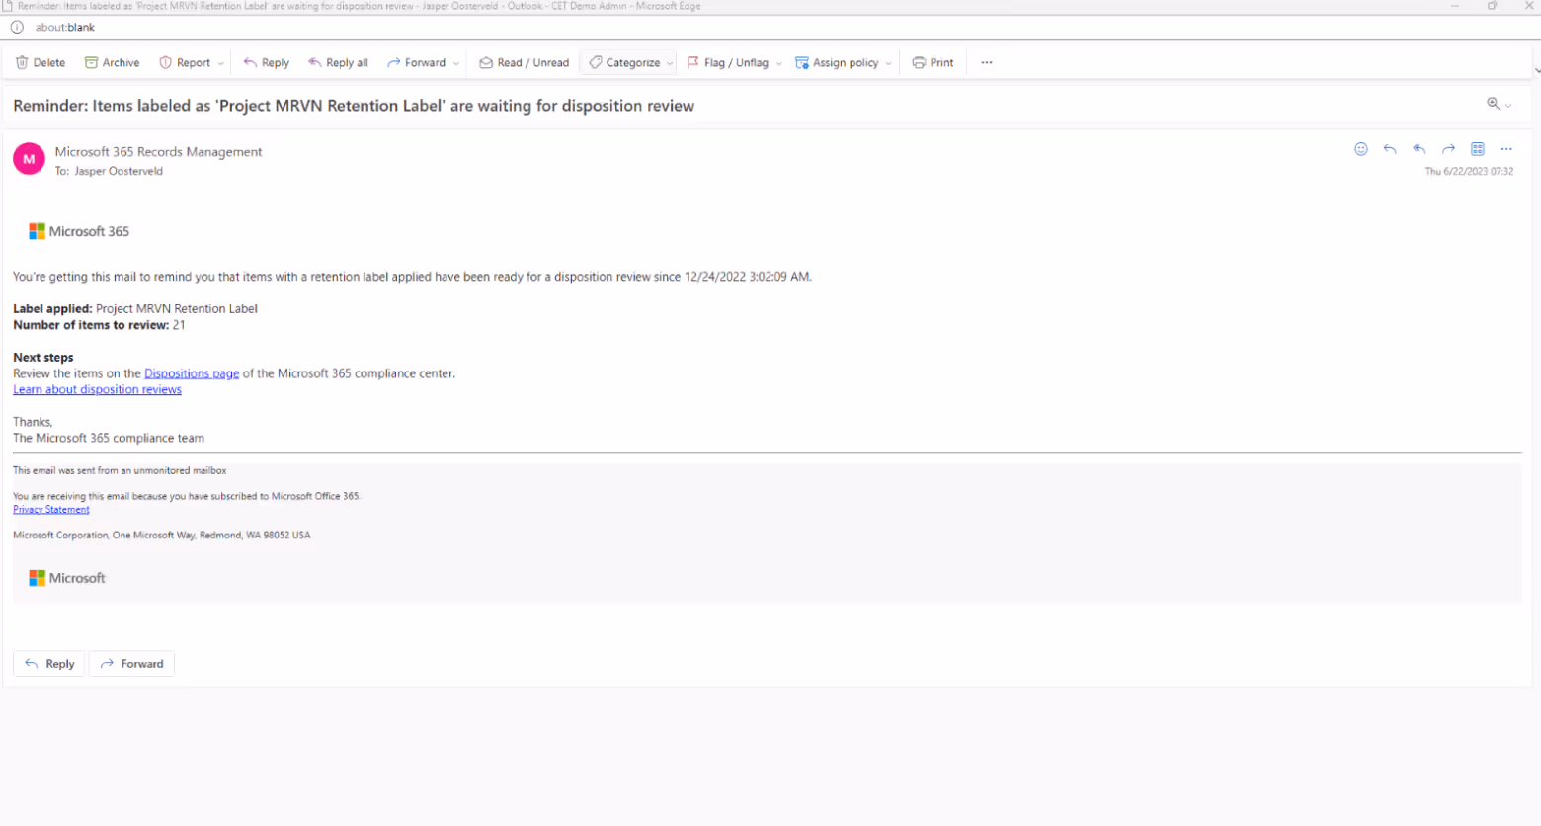Choose Reply all in the toolbar
Viewport: 1541px width, 826px height.
point(338,62)
